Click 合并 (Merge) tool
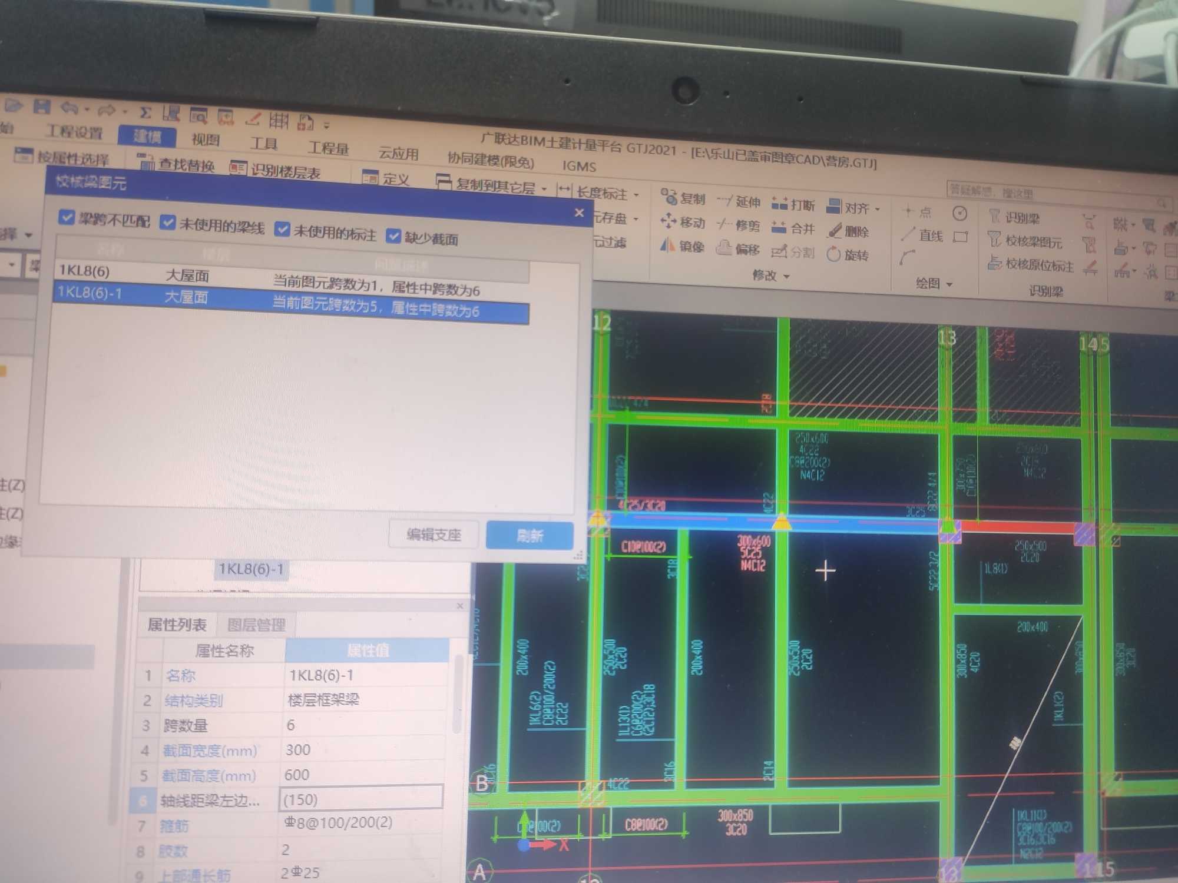The width and height of the screenshot is (1178, 883). 793,228
